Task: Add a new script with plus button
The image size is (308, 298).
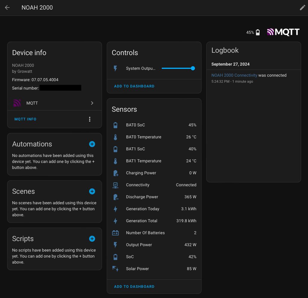Action: [92, 239]
